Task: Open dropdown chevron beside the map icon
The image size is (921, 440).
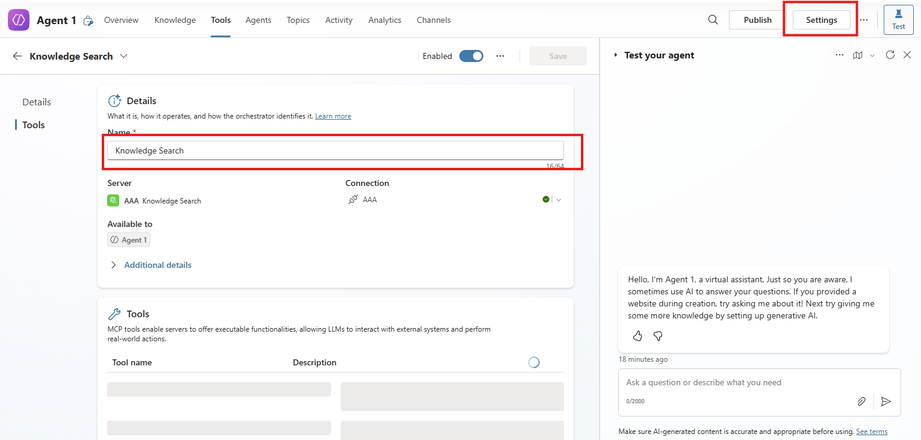Action: tap(872, 55)
